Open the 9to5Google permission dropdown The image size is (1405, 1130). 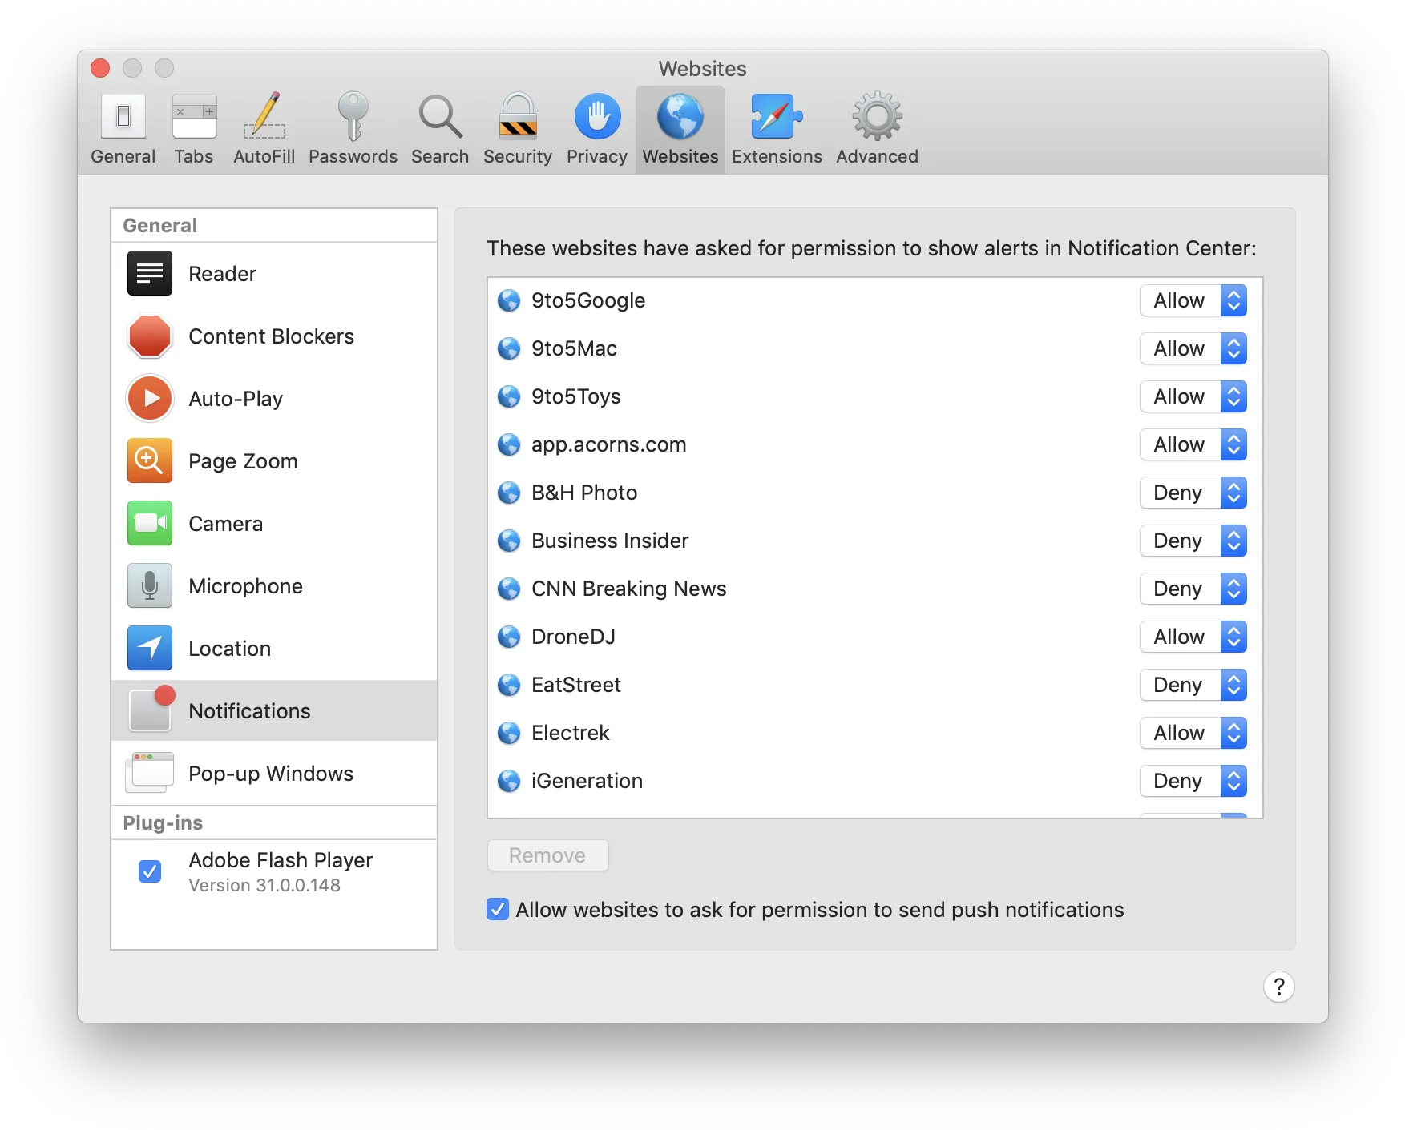pyautogui.click(x=1193, y=300)
